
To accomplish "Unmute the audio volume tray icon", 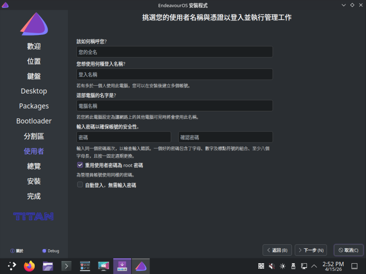I will click(x=272, y=266).
